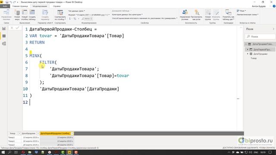
Task: Click the Undo arrow in title bar
Action: [x=11, y=2]
